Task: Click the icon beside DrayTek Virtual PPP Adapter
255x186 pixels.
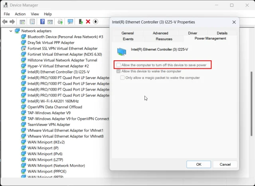Action: coord(24,43)
